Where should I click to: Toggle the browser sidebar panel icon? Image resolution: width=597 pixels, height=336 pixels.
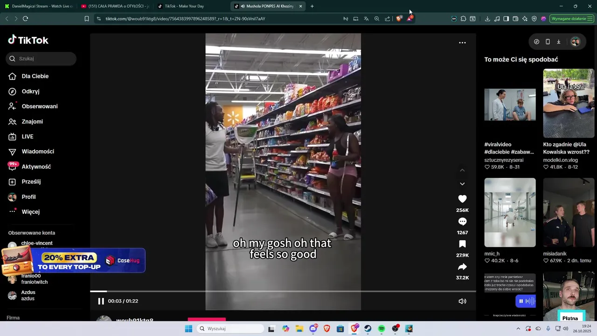[506, 19]
